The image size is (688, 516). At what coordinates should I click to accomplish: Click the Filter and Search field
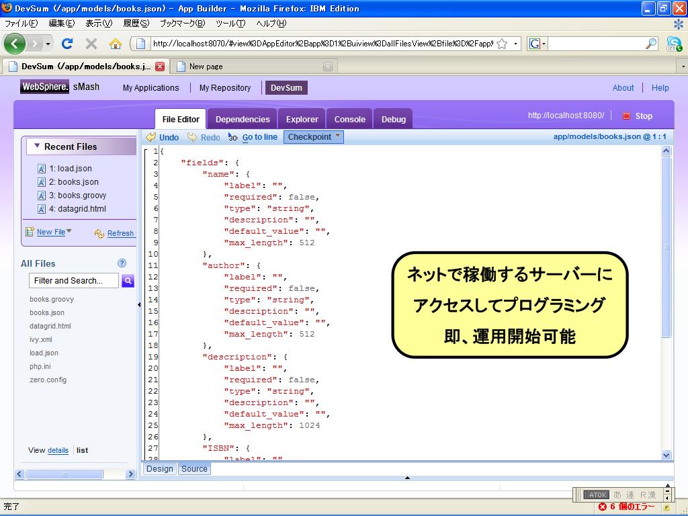(74, 280)
